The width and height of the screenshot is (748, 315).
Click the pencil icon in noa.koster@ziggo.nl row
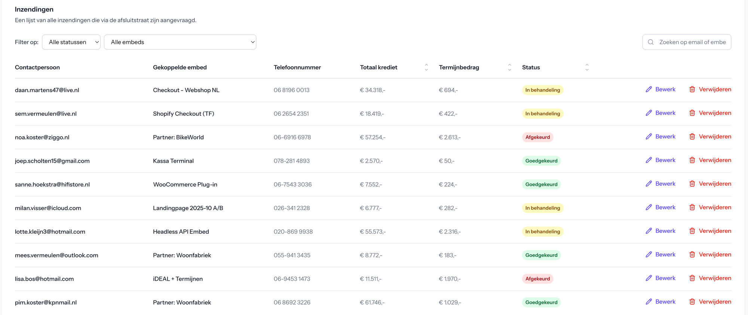click(649, 137)
